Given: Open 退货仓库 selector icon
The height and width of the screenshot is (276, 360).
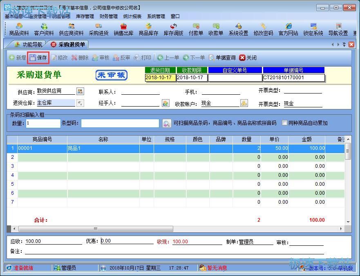Looking at the screenshot, I should (80, 103).
